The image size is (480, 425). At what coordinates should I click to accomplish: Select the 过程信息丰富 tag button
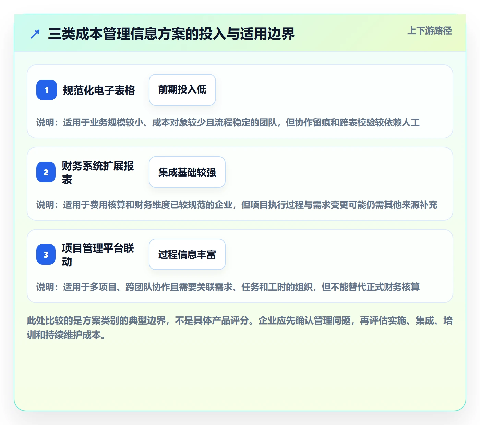187,254
